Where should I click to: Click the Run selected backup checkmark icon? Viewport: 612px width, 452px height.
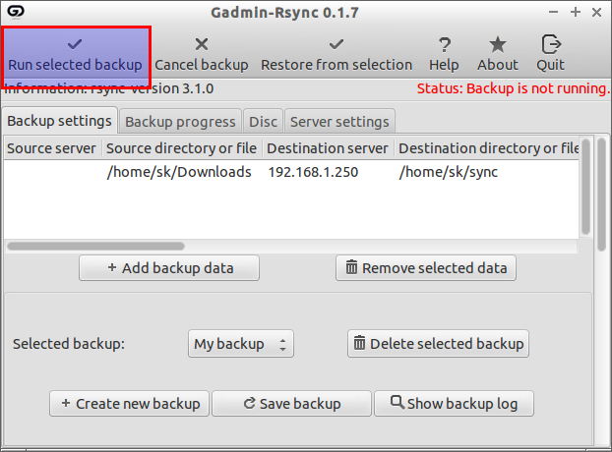tap(75, 44)
